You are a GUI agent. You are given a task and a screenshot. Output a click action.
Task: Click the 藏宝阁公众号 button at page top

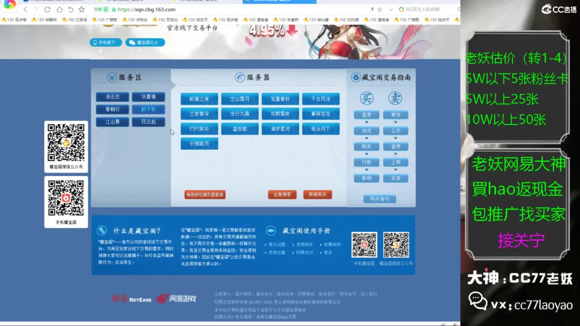click(145, 42)
